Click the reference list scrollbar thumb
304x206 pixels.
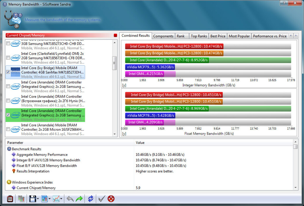114,63
